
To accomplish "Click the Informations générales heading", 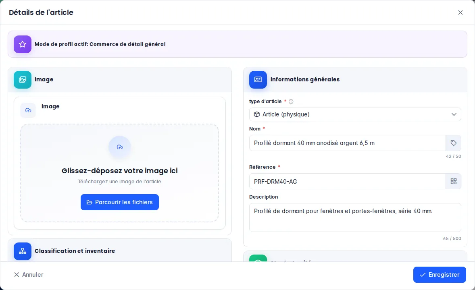I will pyautogui.click(x=305, y=79).
